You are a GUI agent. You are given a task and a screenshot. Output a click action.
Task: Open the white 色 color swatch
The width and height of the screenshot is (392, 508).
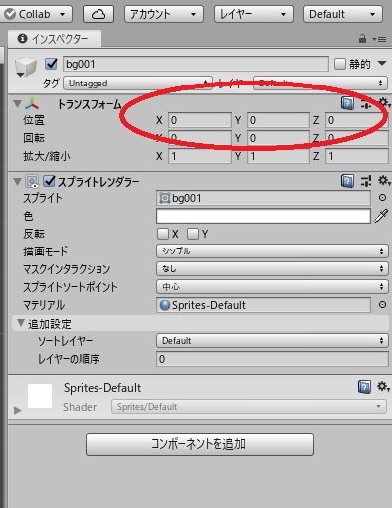pos(264,216)
